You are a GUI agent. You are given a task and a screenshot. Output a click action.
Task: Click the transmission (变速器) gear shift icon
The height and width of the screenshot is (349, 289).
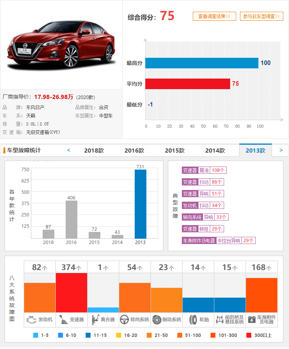click(x=63, y=320)
